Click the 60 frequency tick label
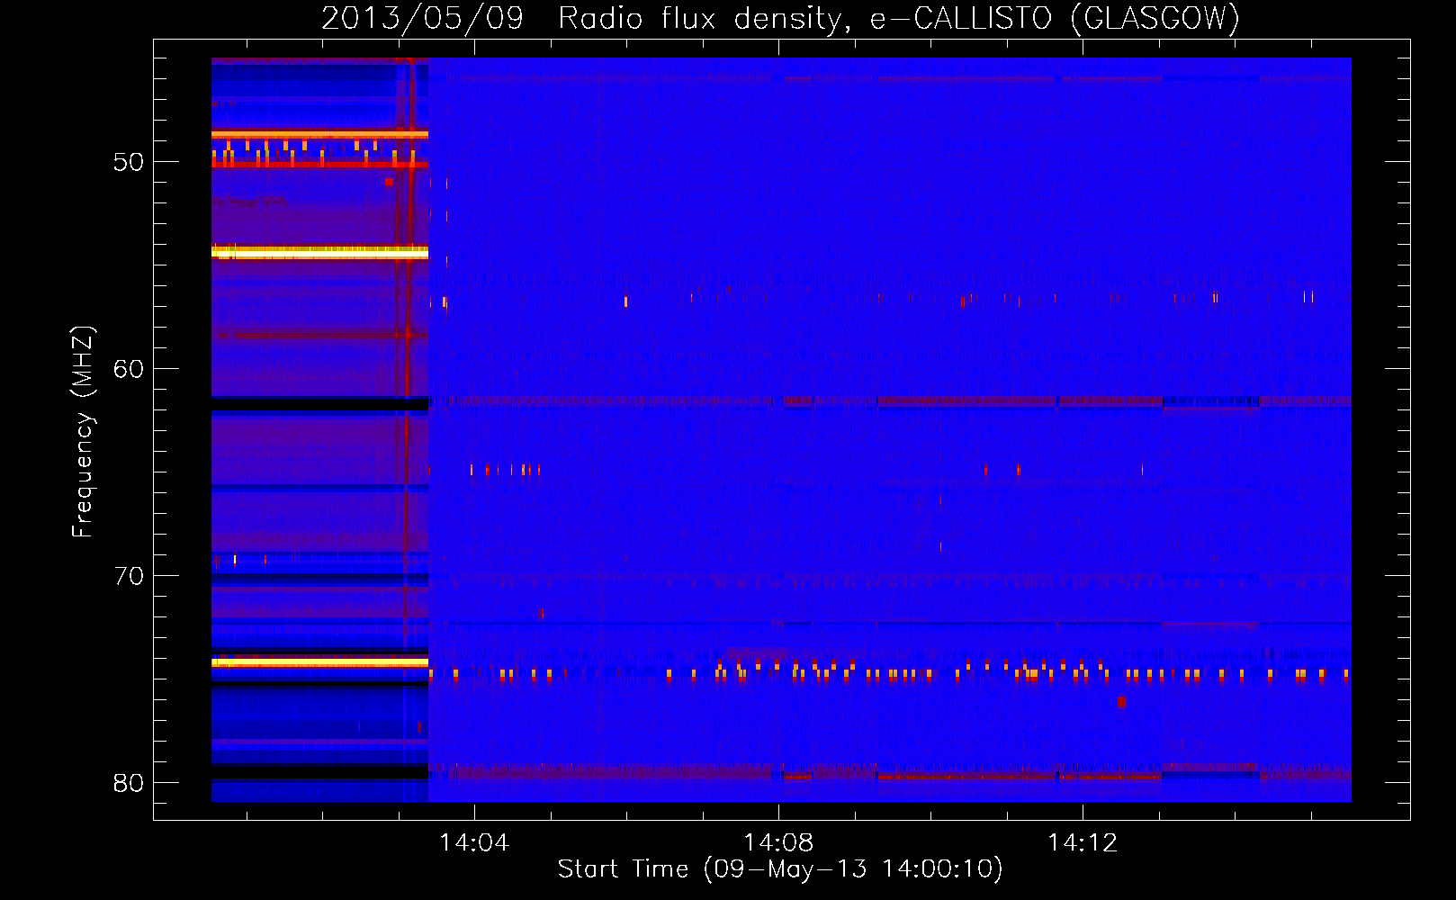Image resolution: width=1456 pixels, height=900 pixels. [128, 369]
